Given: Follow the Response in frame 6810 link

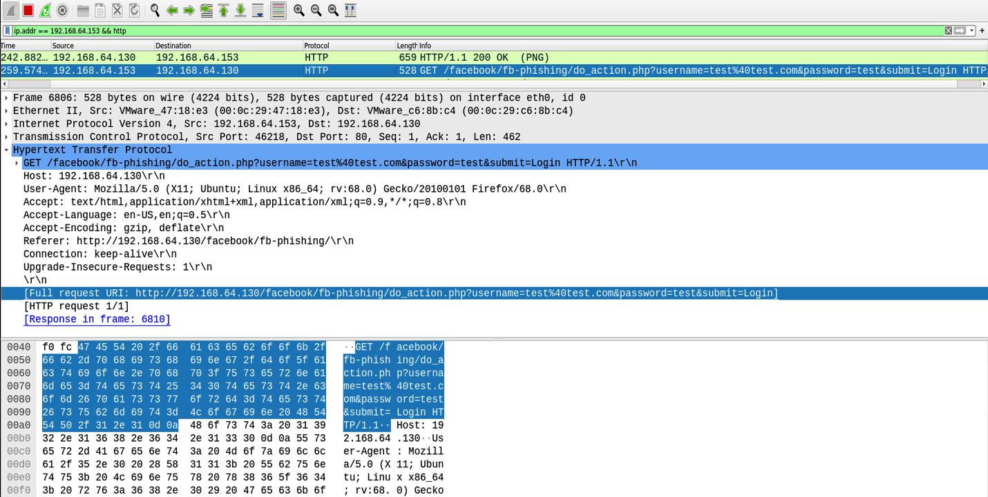Looking at the screenshot, I should click(97, 320).
